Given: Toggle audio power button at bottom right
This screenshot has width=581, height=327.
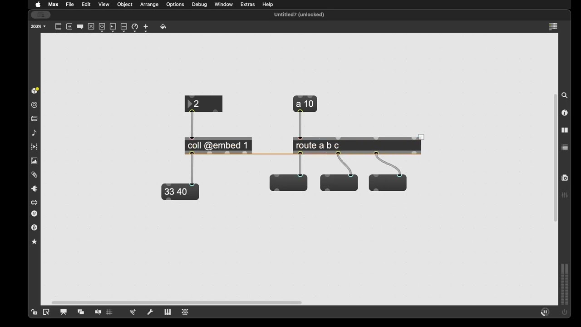Looking at the screenshot, I should tap(565, 312).
